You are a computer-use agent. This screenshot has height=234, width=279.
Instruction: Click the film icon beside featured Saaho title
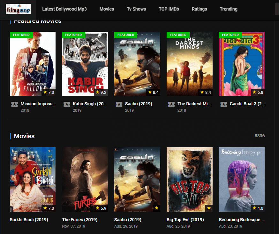119,104
